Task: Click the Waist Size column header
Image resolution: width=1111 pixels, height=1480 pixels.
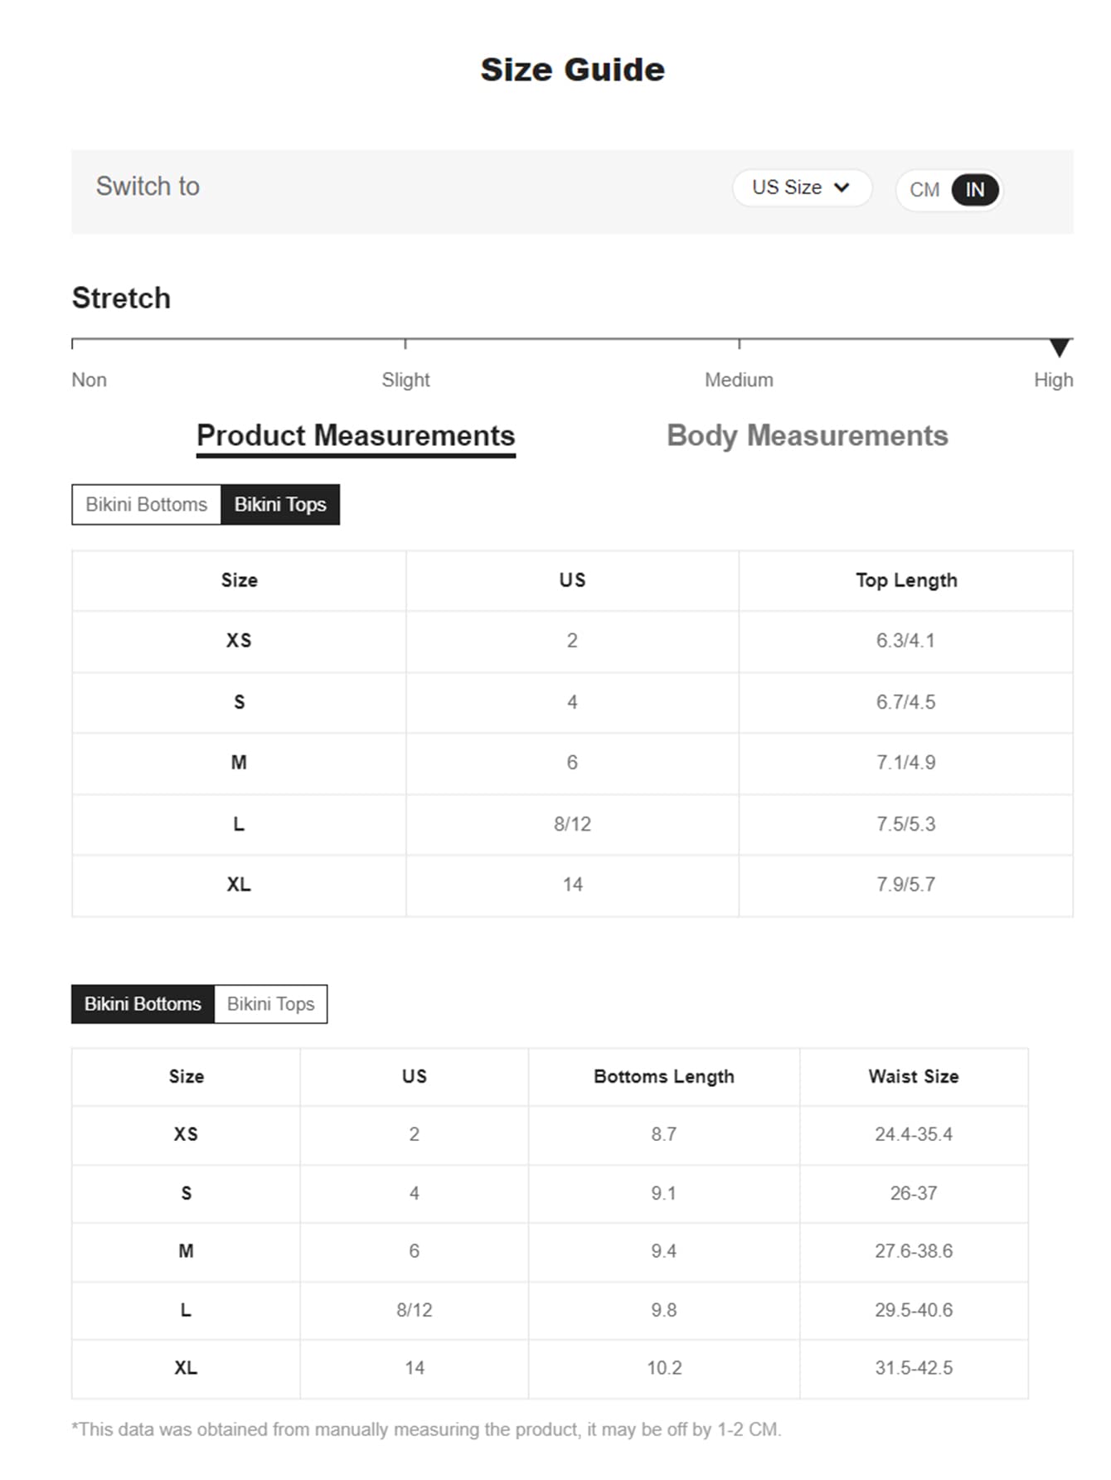Action: 913,1076
